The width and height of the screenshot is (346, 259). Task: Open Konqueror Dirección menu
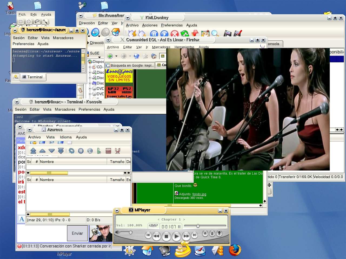(87, 23)
